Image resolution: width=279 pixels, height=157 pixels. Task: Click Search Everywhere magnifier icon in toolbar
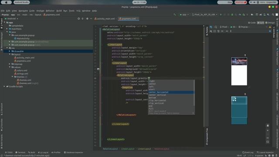273,14
